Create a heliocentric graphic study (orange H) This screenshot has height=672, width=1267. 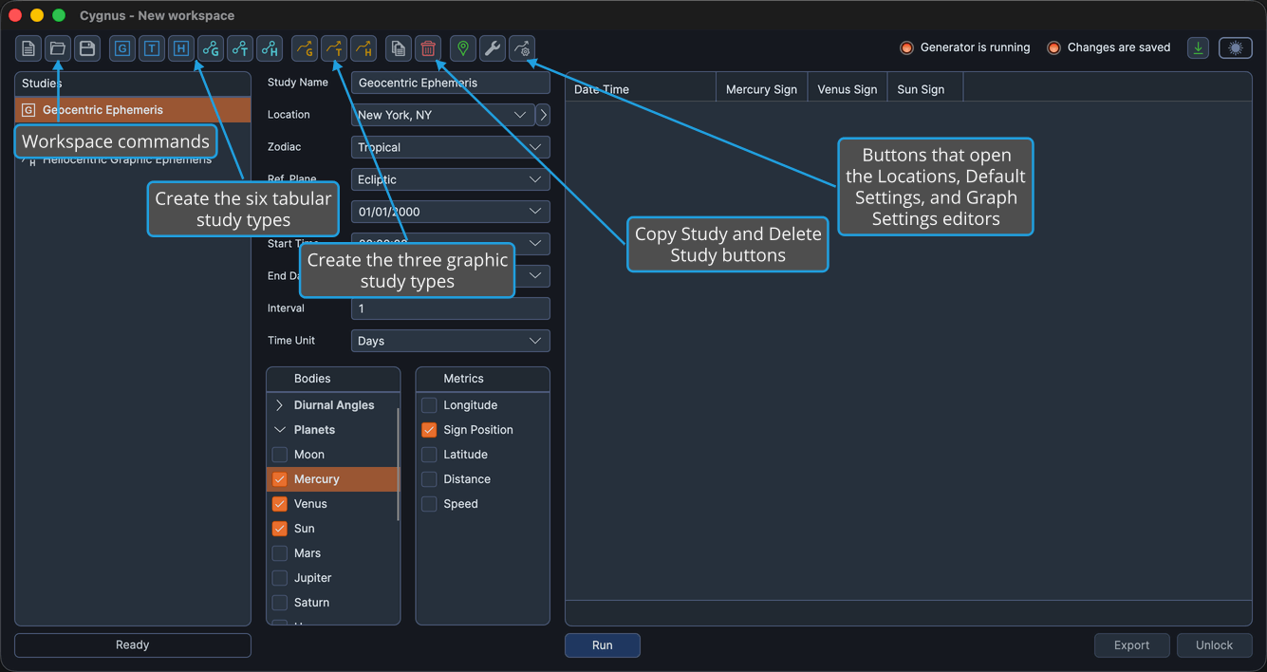point(363,48)
